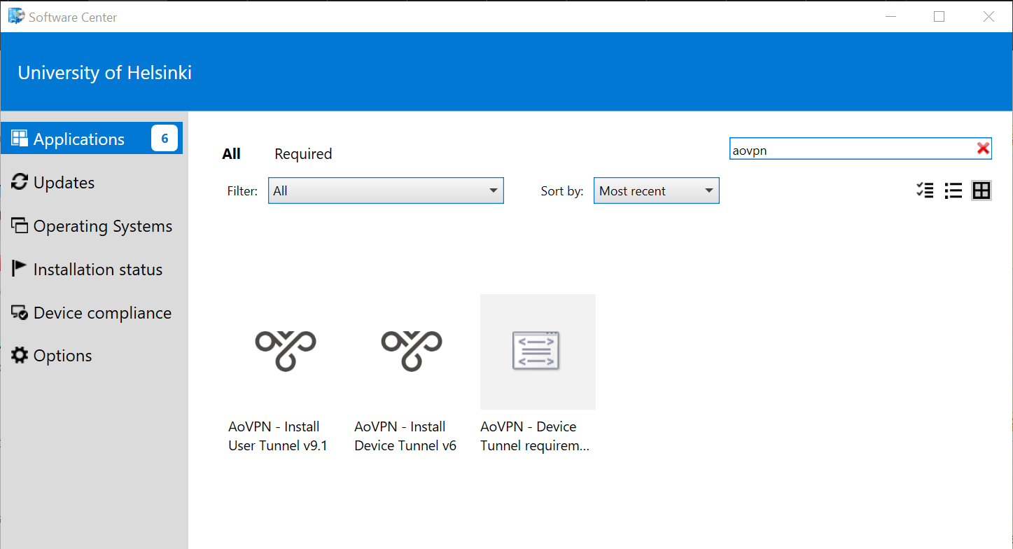This screenshot has width=1013, height=549.
Task: Click the Applications grid icon in sidebar
Action: click(20, 139)
